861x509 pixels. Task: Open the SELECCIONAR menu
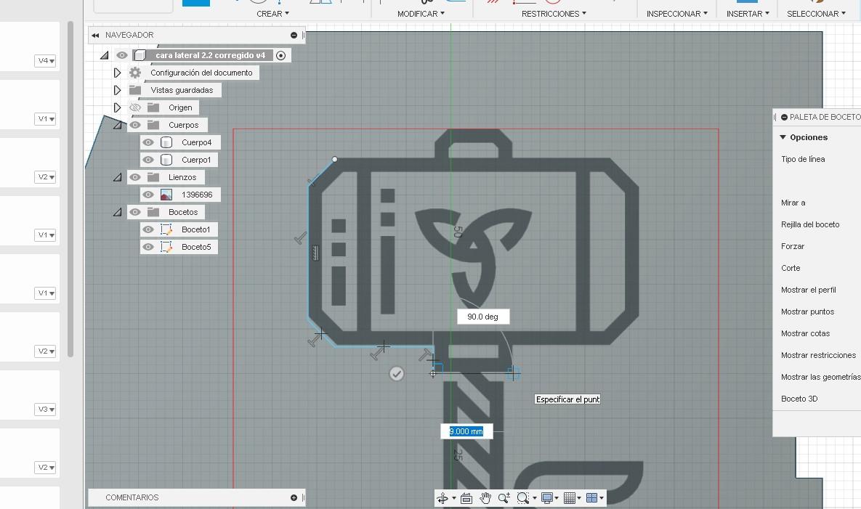[817, 14]
